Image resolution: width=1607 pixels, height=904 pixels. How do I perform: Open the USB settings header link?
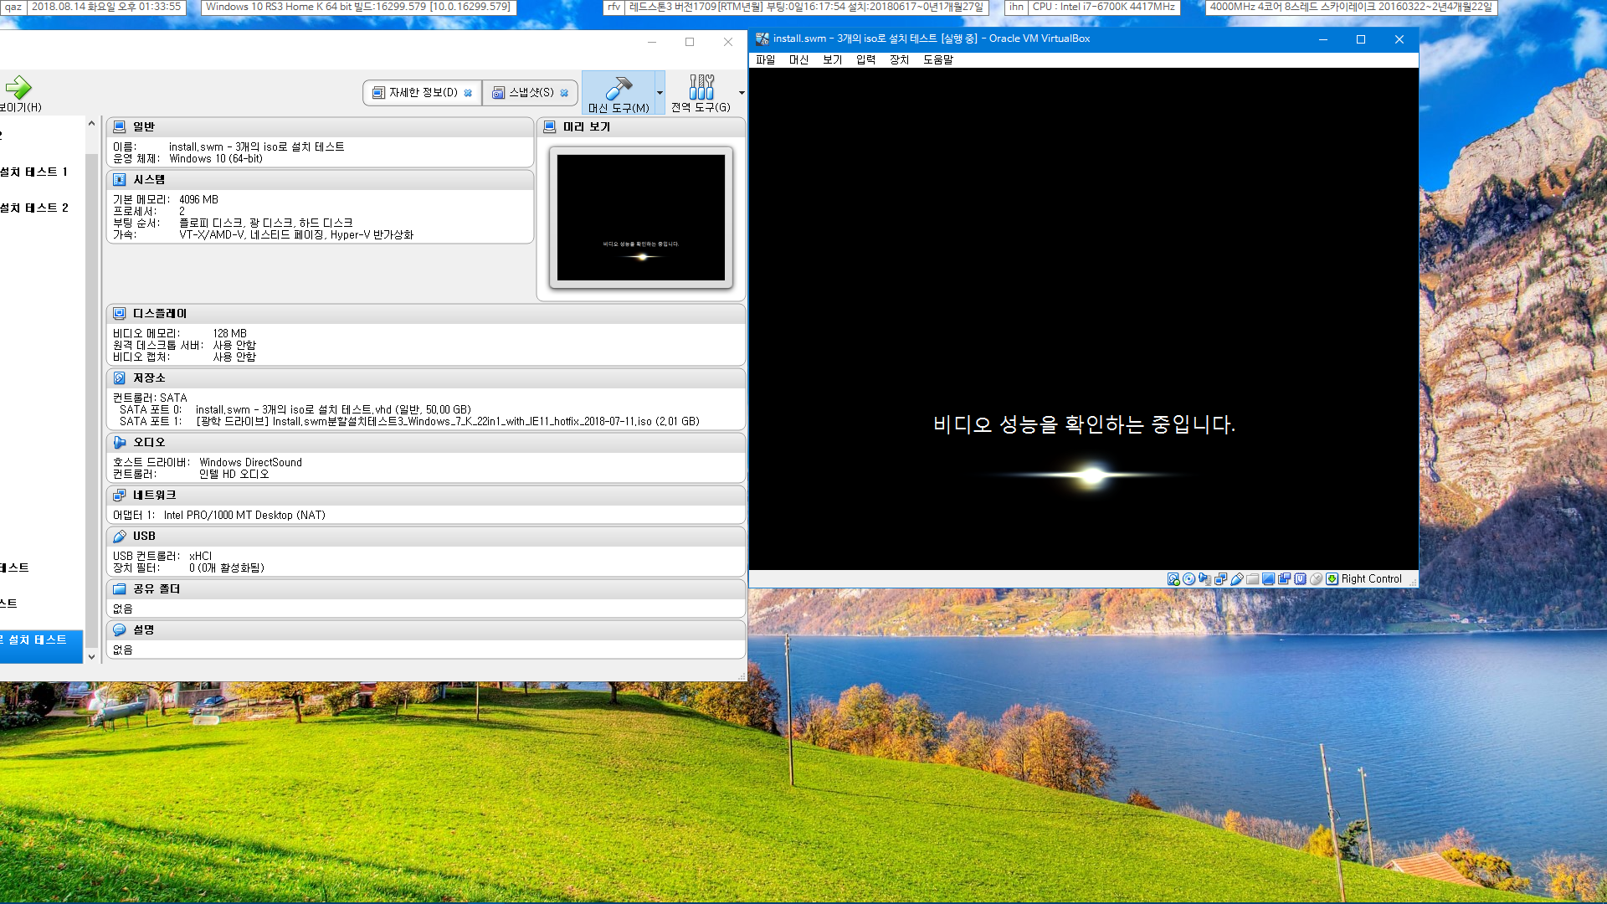coord(144,536)
